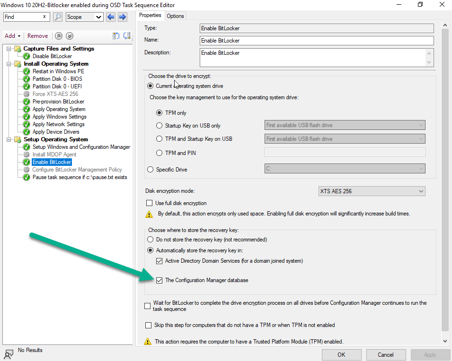This screenshot has width=452, height=361.
Task: Click the OK button
Action: coord(342,355)
